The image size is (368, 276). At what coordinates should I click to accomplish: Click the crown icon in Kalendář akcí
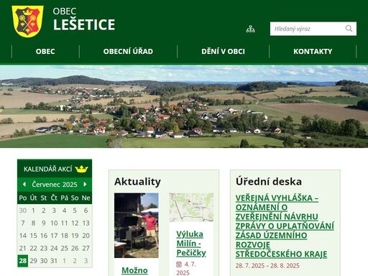click(81, 169)
